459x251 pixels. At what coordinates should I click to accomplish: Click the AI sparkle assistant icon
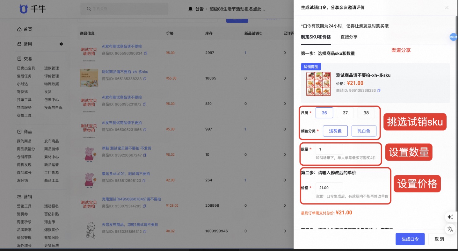pos(450,217)
